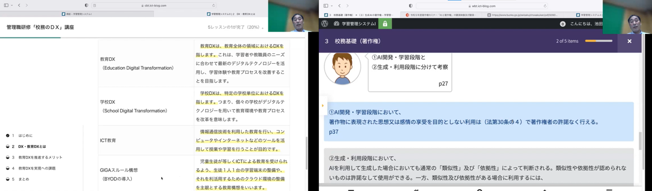Click the green course progress bar under the title
This screenshot has width=652, height=191.
click(30, 37)
